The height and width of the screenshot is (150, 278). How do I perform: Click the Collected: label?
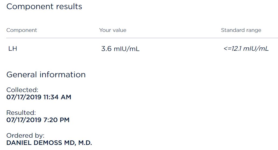22,90
